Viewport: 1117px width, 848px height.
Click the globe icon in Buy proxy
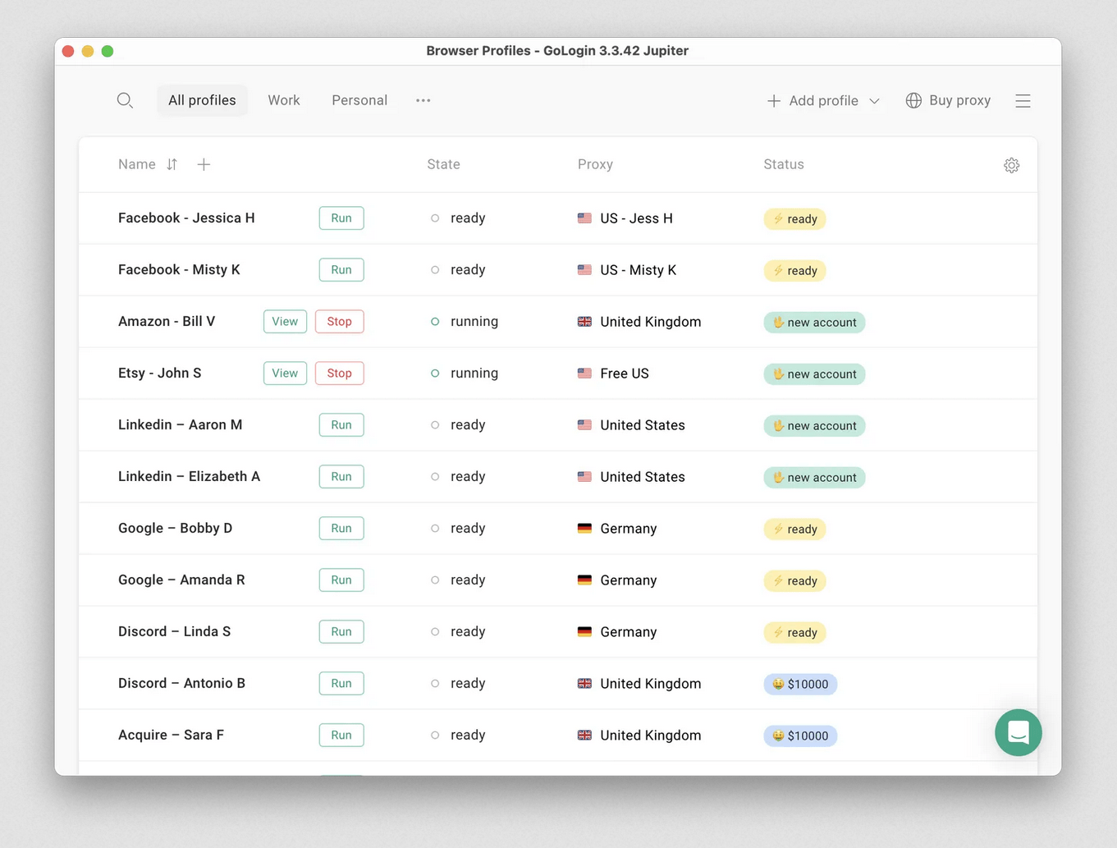click(913, 100)
